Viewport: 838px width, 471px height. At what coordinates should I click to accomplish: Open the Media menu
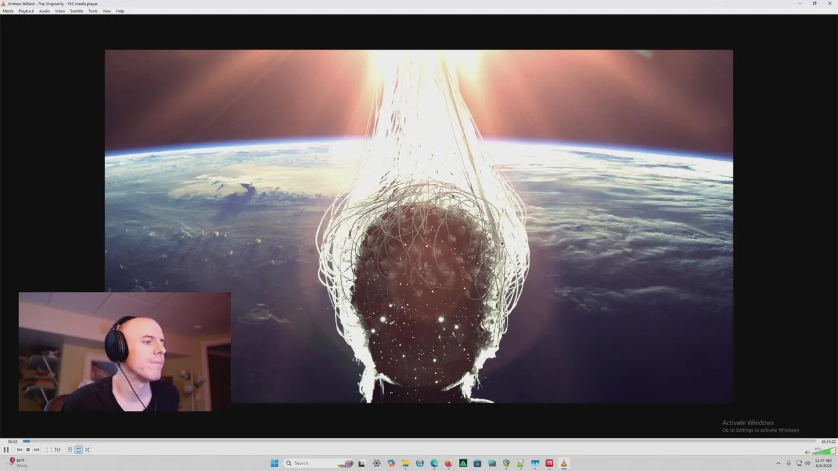(8, 11)
